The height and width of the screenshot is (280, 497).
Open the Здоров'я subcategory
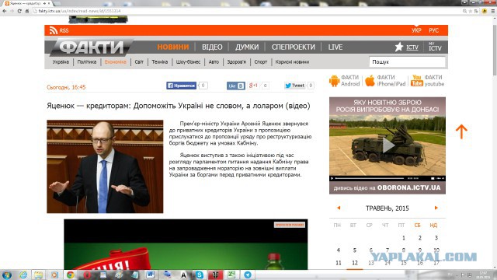pos(236,62)
